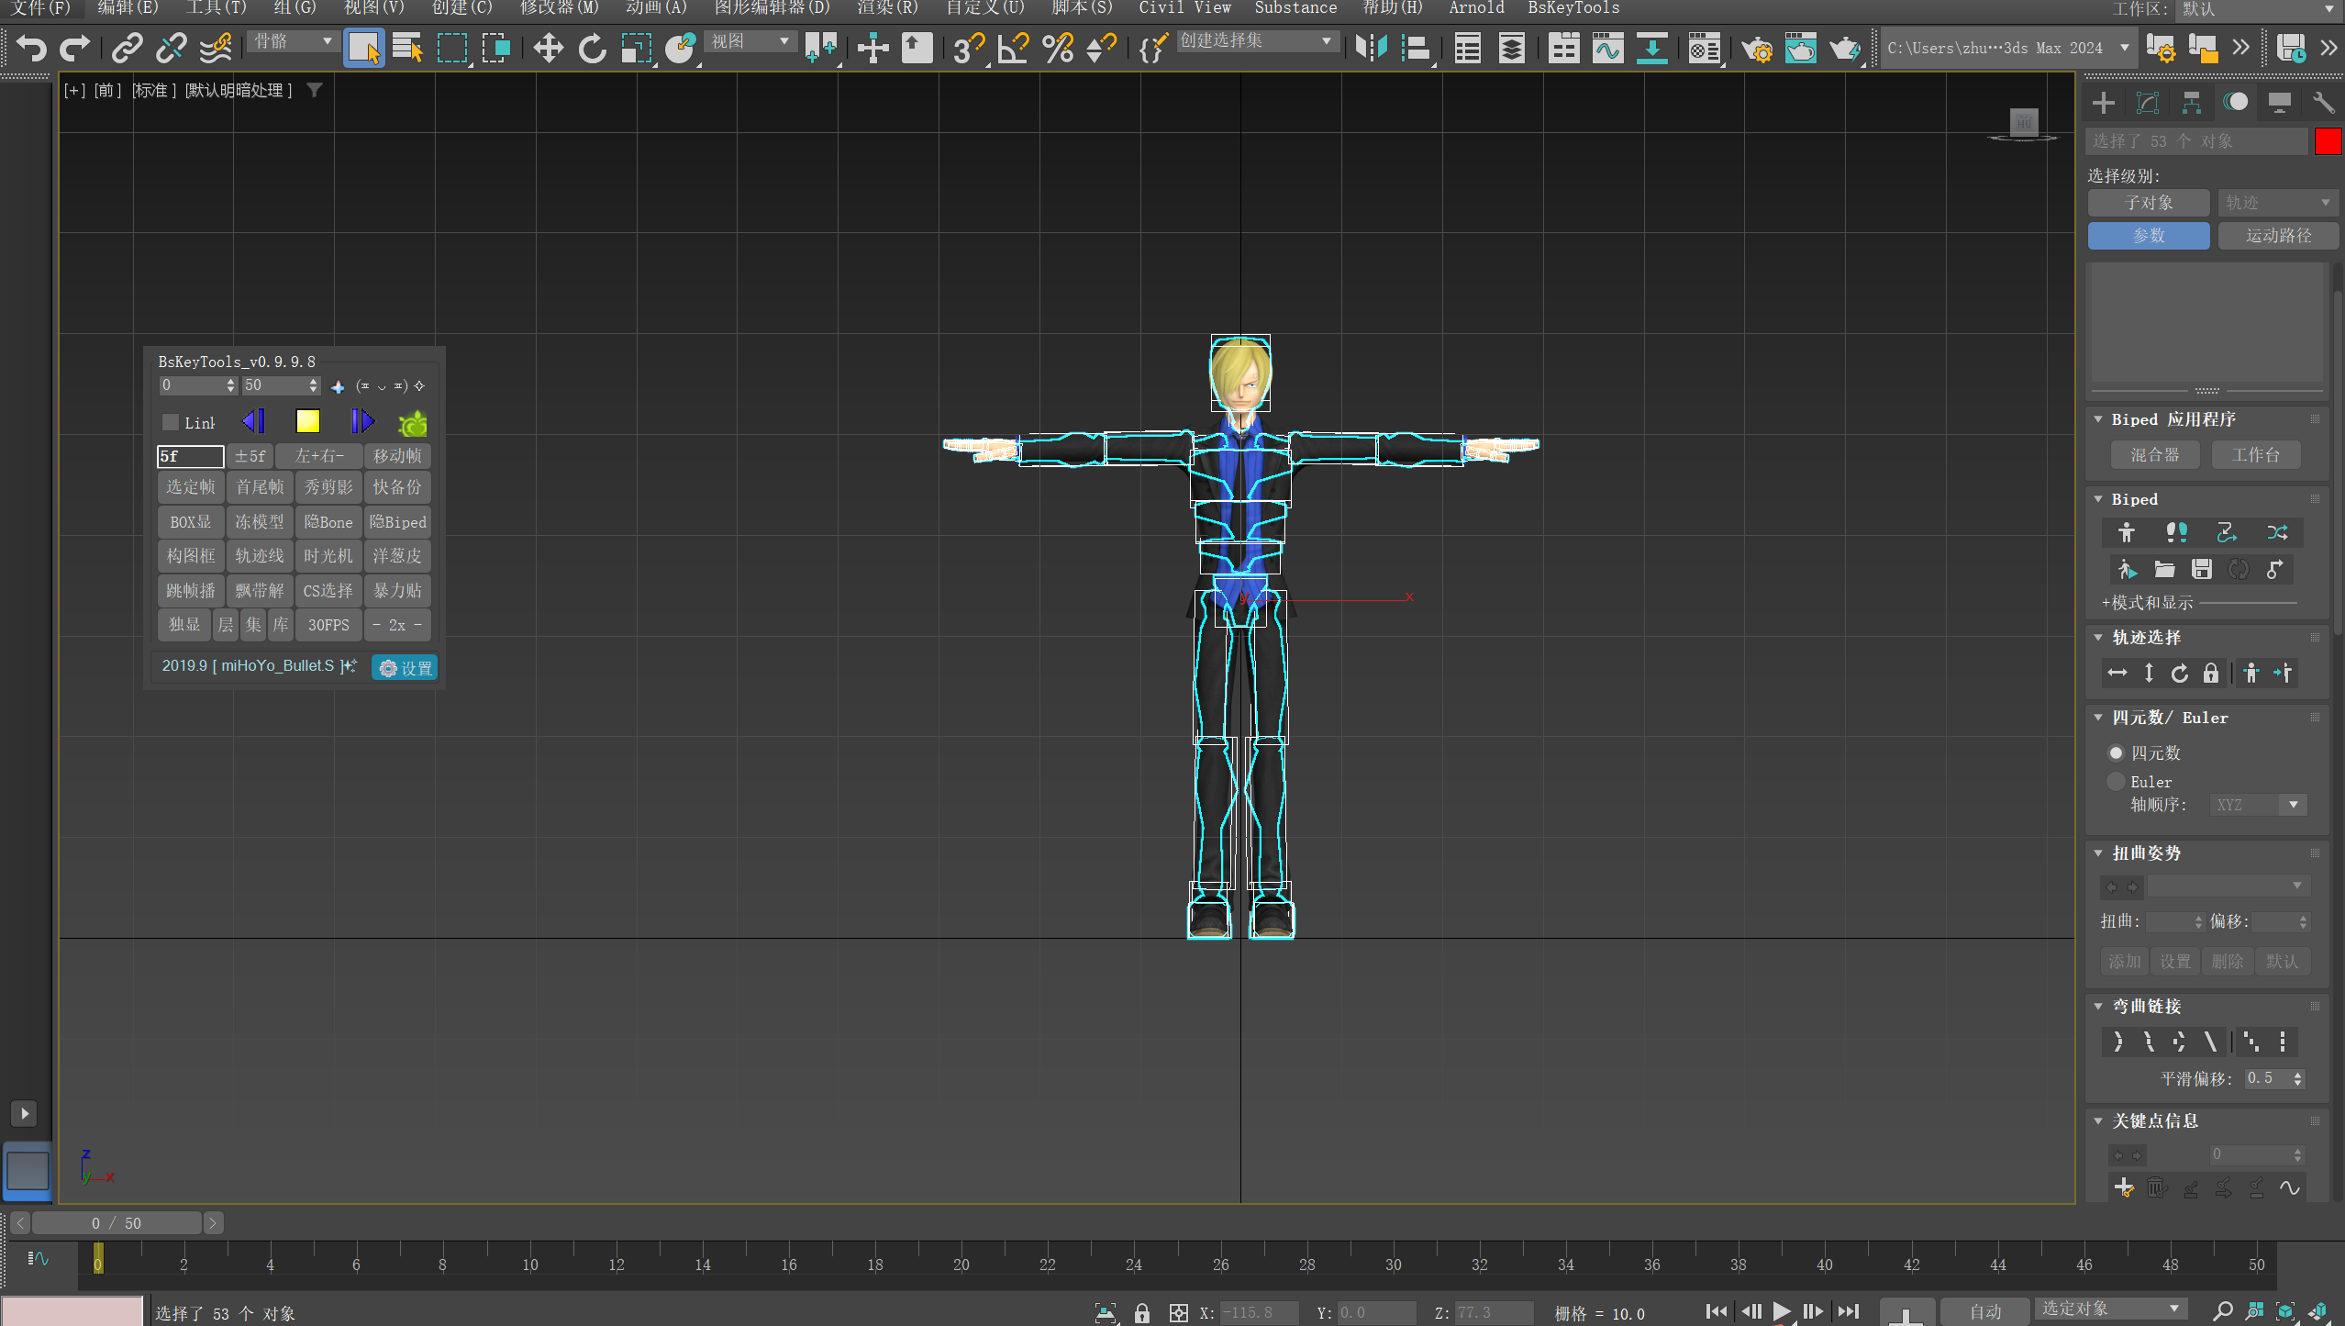Click the yellow square in BsKeyTools
The height and width of the screenshot is (1326, 2345).
pyautogui.click(x=307, y=421)
